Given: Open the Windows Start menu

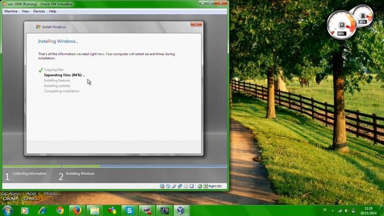Looking at the screenshot, I should 7,211.
